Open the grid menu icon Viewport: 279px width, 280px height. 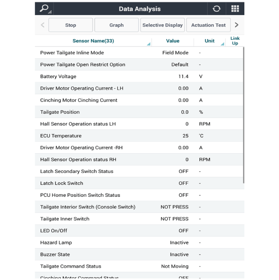click(235, 9)
